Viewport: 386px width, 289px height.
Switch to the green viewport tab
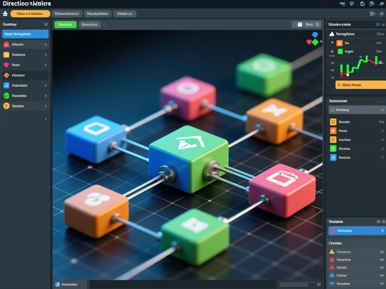65,24
